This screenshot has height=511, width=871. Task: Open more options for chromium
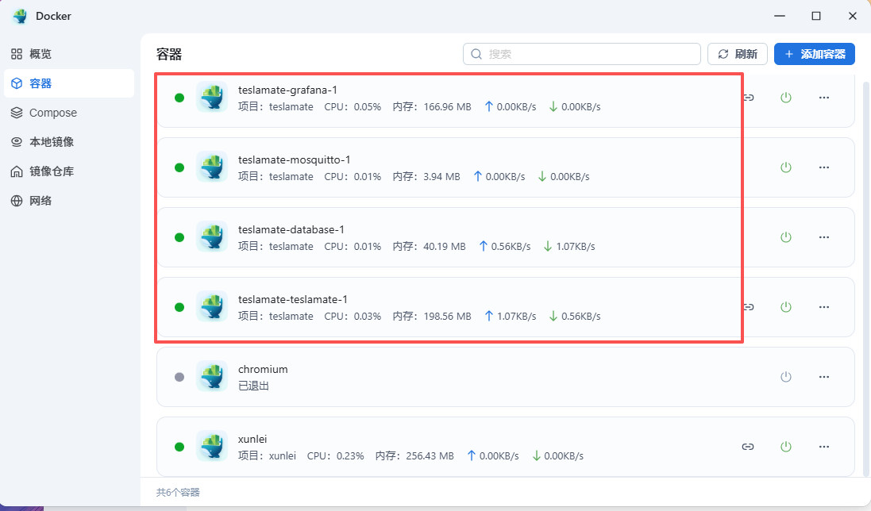tap(824, 377)
